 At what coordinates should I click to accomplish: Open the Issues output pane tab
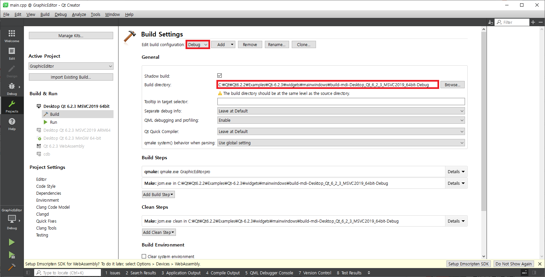[x=113, y=273]
